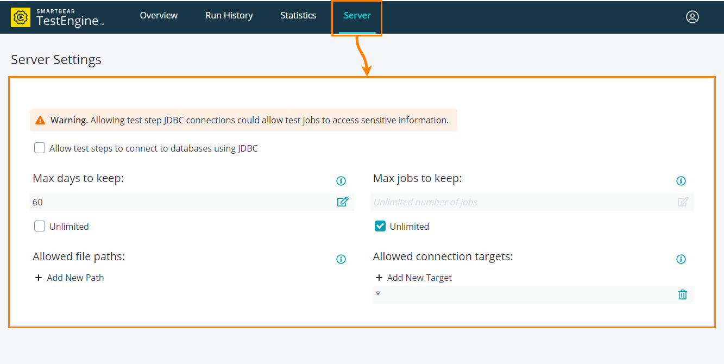Image resolution: width=724 pixels, height=364 pixels.
Task: Click Add New Target
Action: (x=419, y=277)
